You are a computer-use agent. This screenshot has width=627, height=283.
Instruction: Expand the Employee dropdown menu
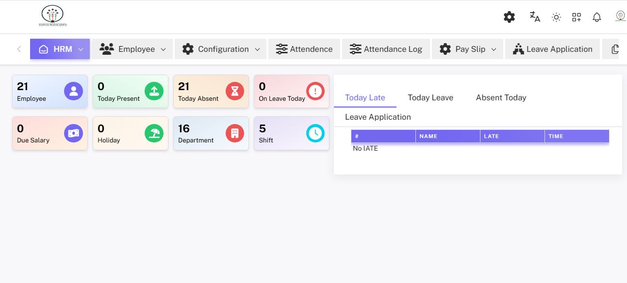point(132,49)
